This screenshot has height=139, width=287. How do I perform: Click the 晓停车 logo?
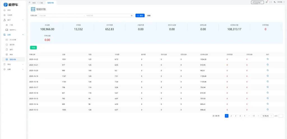tap(11, 4)
